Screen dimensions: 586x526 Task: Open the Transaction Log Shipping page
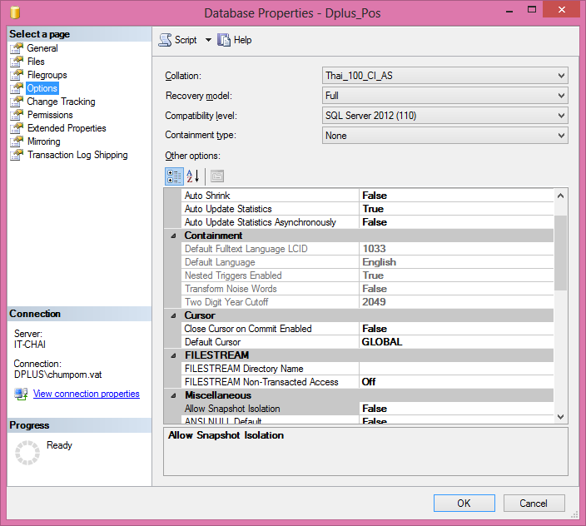(77, 155)
